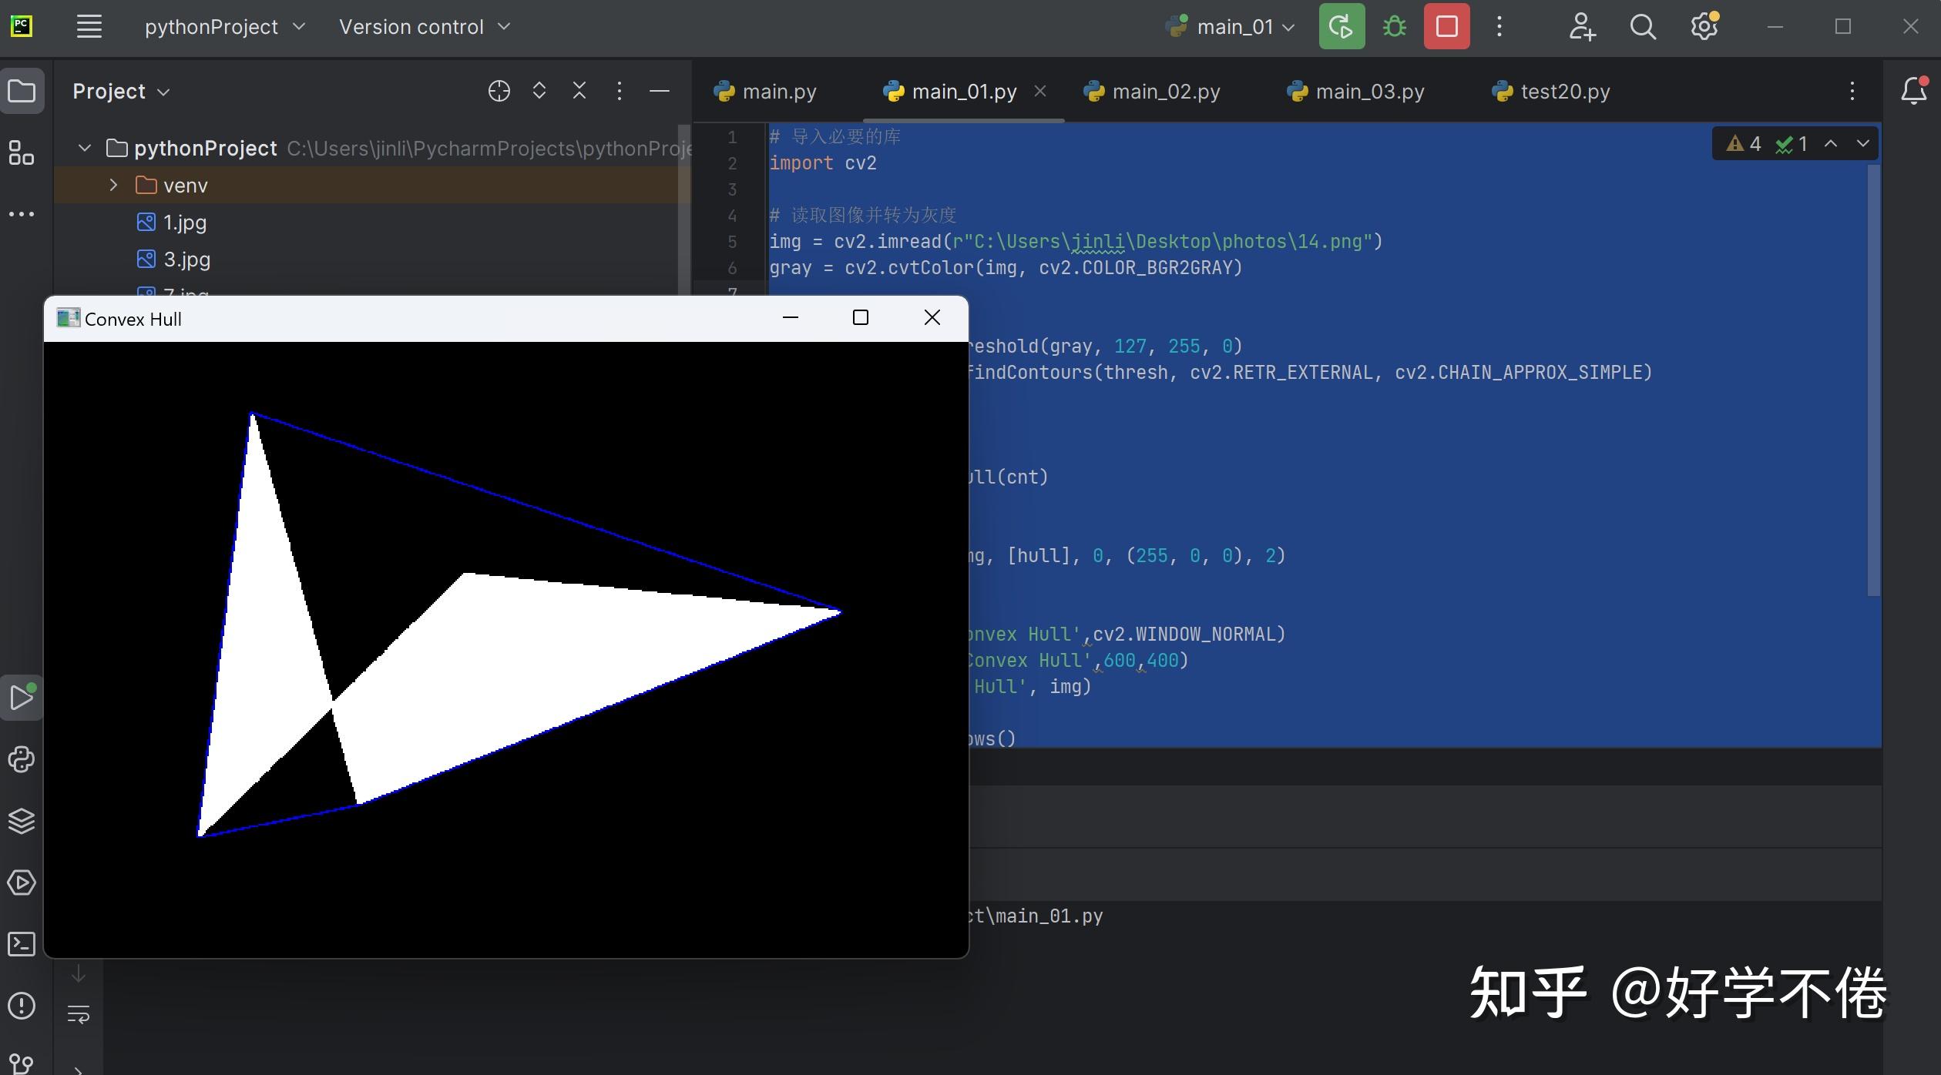Click editor vertical scrollbar
Image resolution: width=1941 pixels, height=1075 pixels.
(x=1874, y=380)
